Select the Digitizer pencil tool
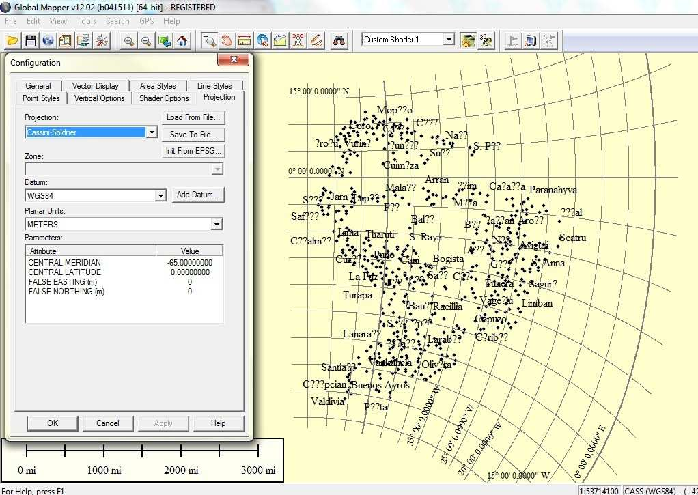The height and width of the screenshot is (495, 698). [x=316, y=40]
